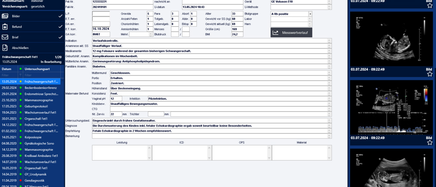Click the Vaginal pH field

click(x=116, y=99)
